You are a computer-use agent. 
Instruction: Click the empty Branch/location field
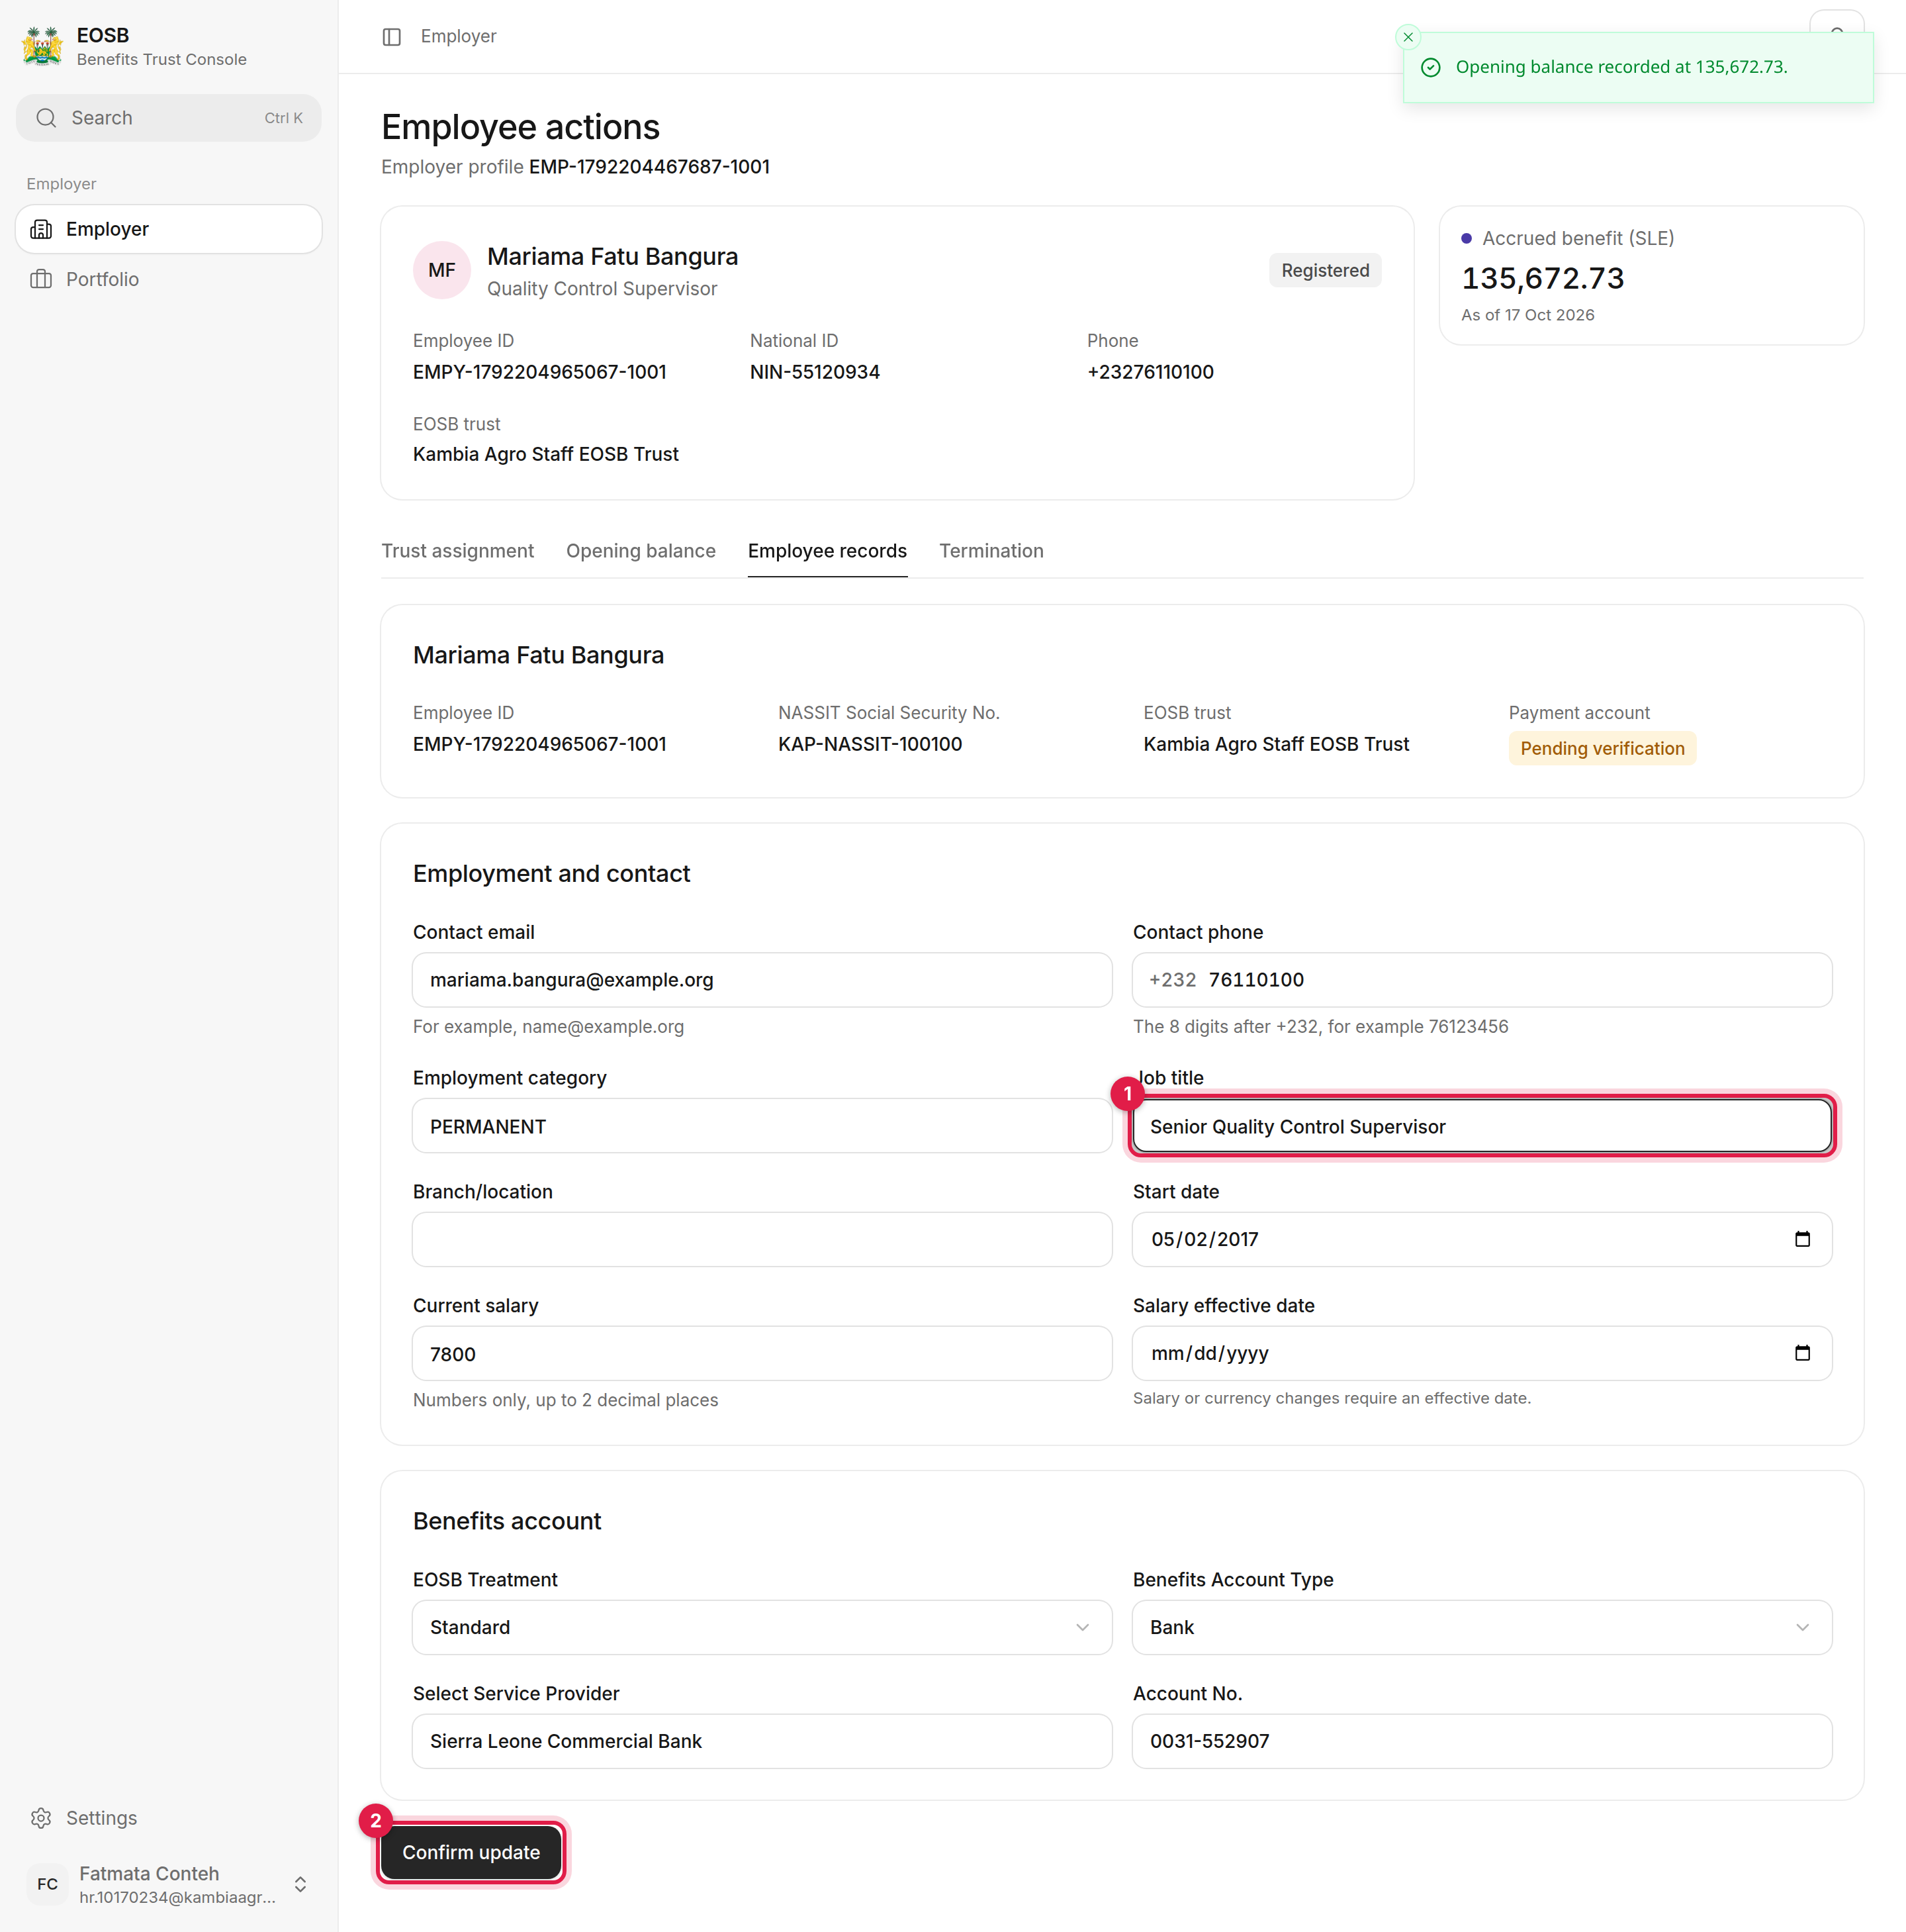click(762, 1240)
